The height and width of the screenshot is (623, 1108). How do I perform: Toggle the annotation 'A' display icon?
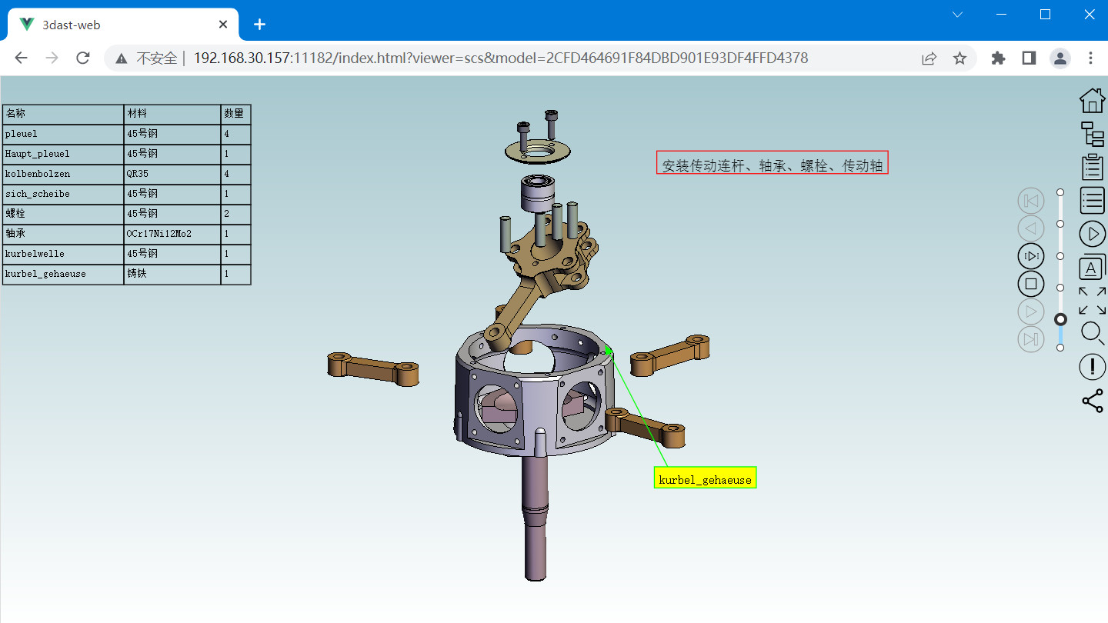coord(1092,267)
